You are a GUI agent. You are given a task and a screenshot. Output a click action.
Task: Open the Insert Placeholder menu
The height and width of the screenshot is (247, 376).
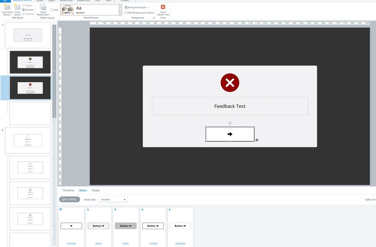(x=43, y=10)
